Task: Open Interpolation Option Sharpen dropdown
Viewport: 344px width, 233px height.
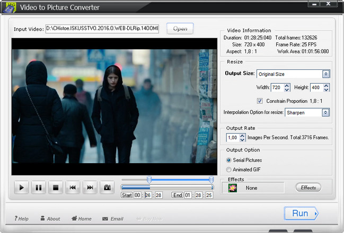Action: [325, 112]
